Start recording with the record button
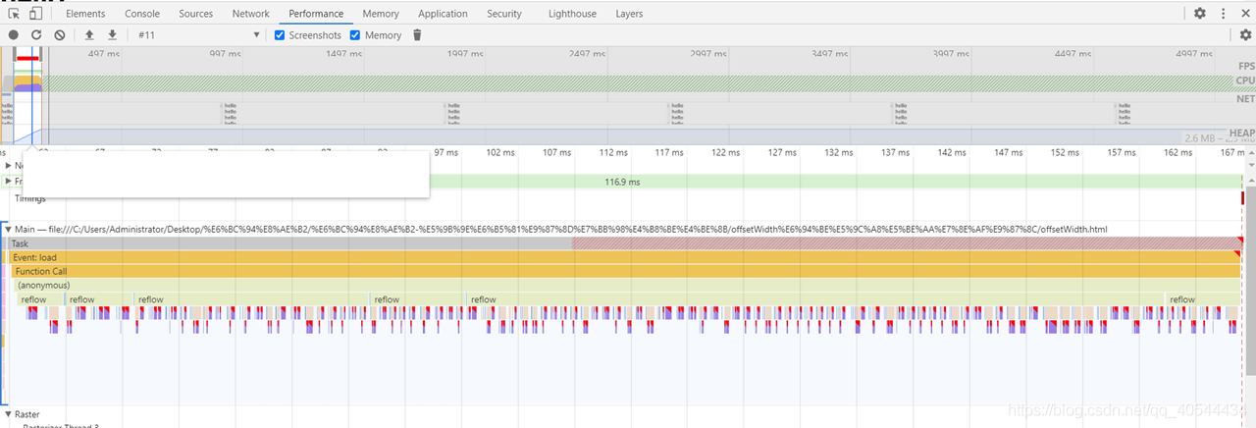 point(14,35)
